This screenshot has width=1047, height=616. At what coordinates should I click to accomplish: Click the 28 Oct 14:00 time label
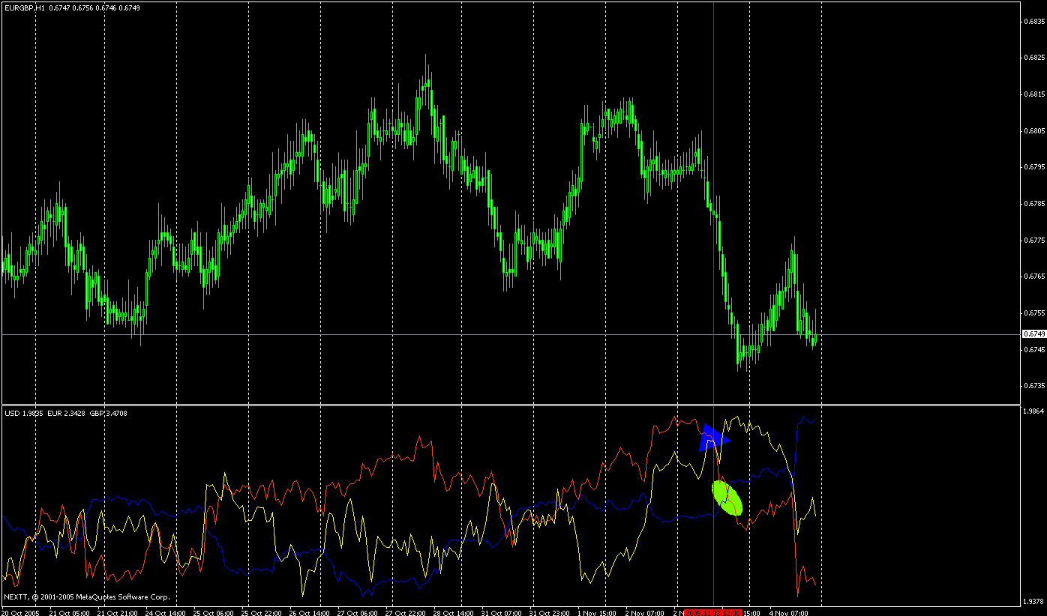[x=453, y=612]
